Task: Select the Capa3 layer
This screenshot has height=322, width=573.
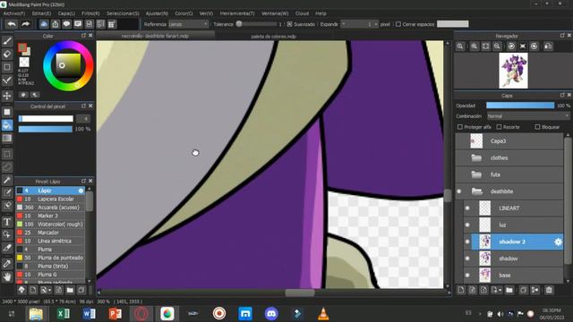Action: tap(509, 141)
